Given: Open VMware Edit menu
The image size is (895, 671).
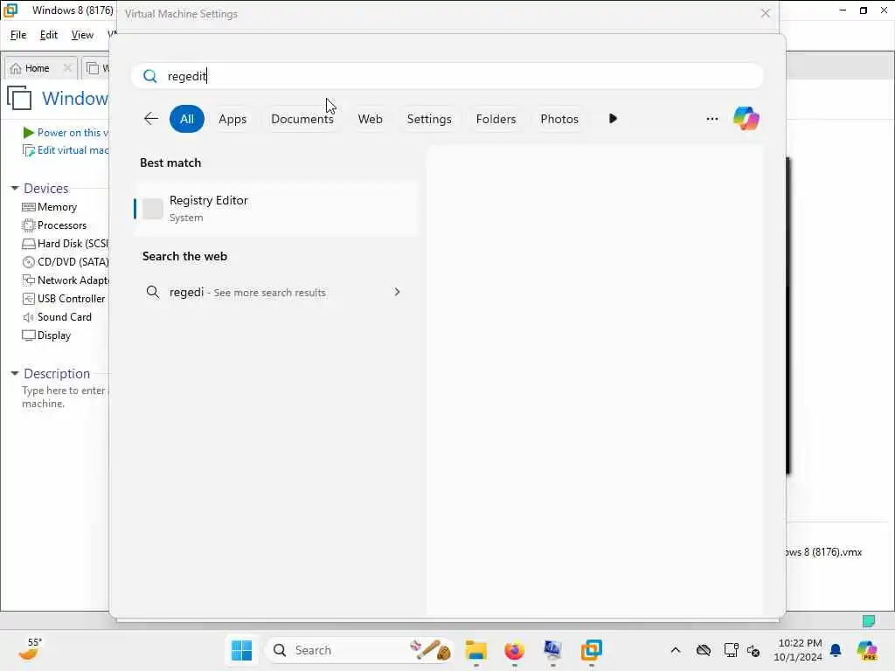Looking at the screenshot, I should pos(49,35).
